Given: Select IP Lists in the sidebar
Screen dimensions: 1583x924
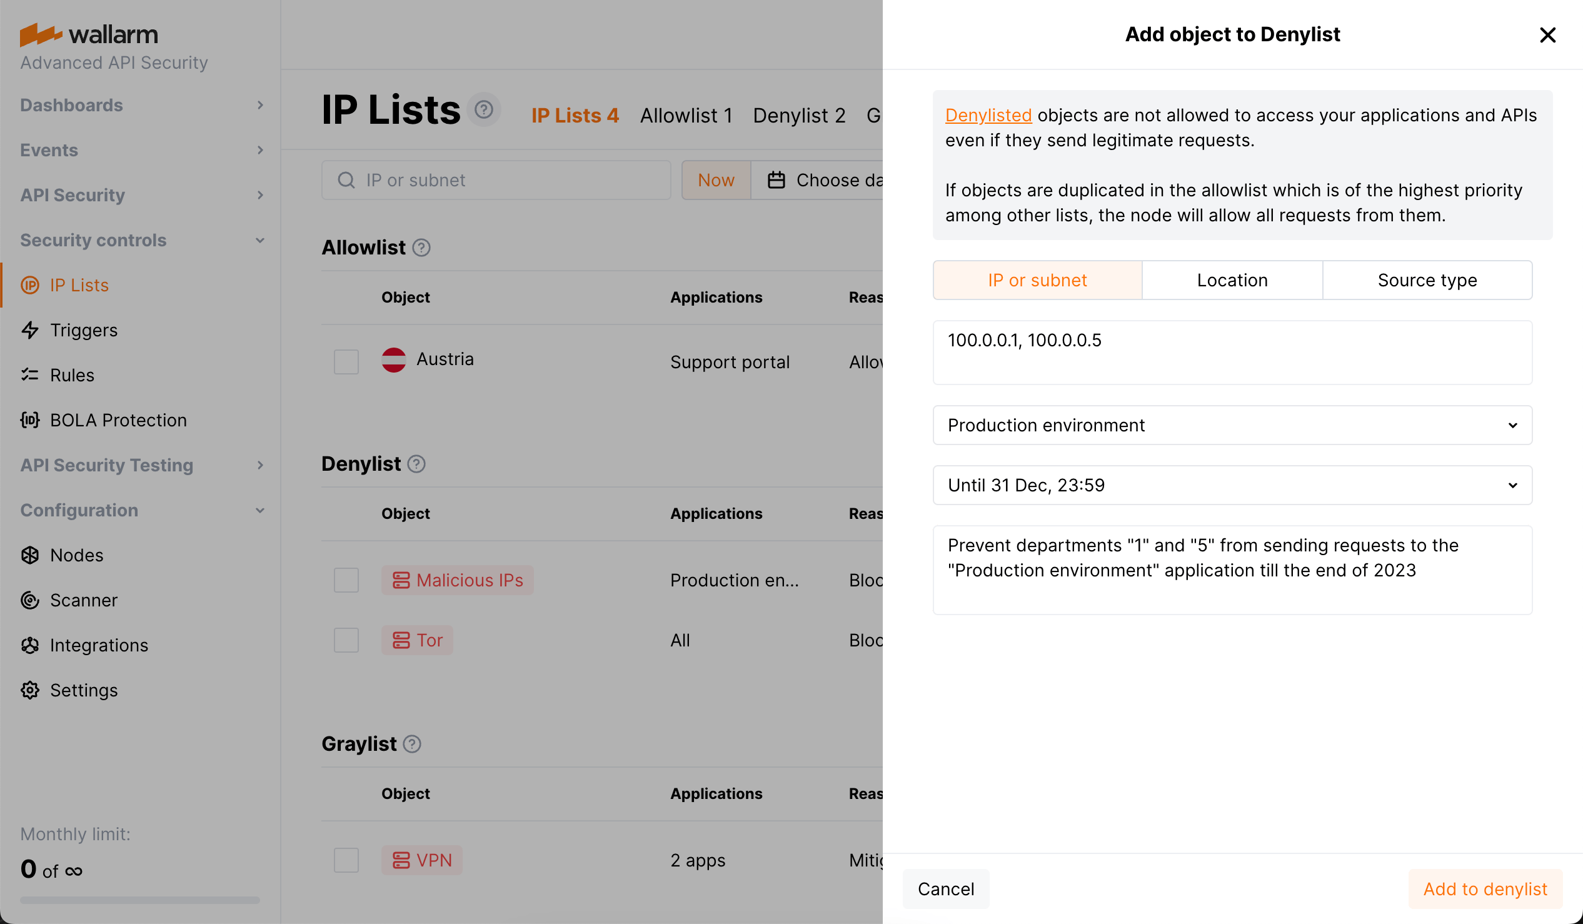Looking at the screenshot, I should (79, 284).
